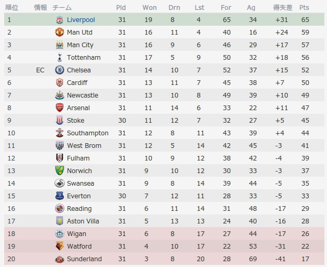Click the Watford club crest

click(60, 247)
